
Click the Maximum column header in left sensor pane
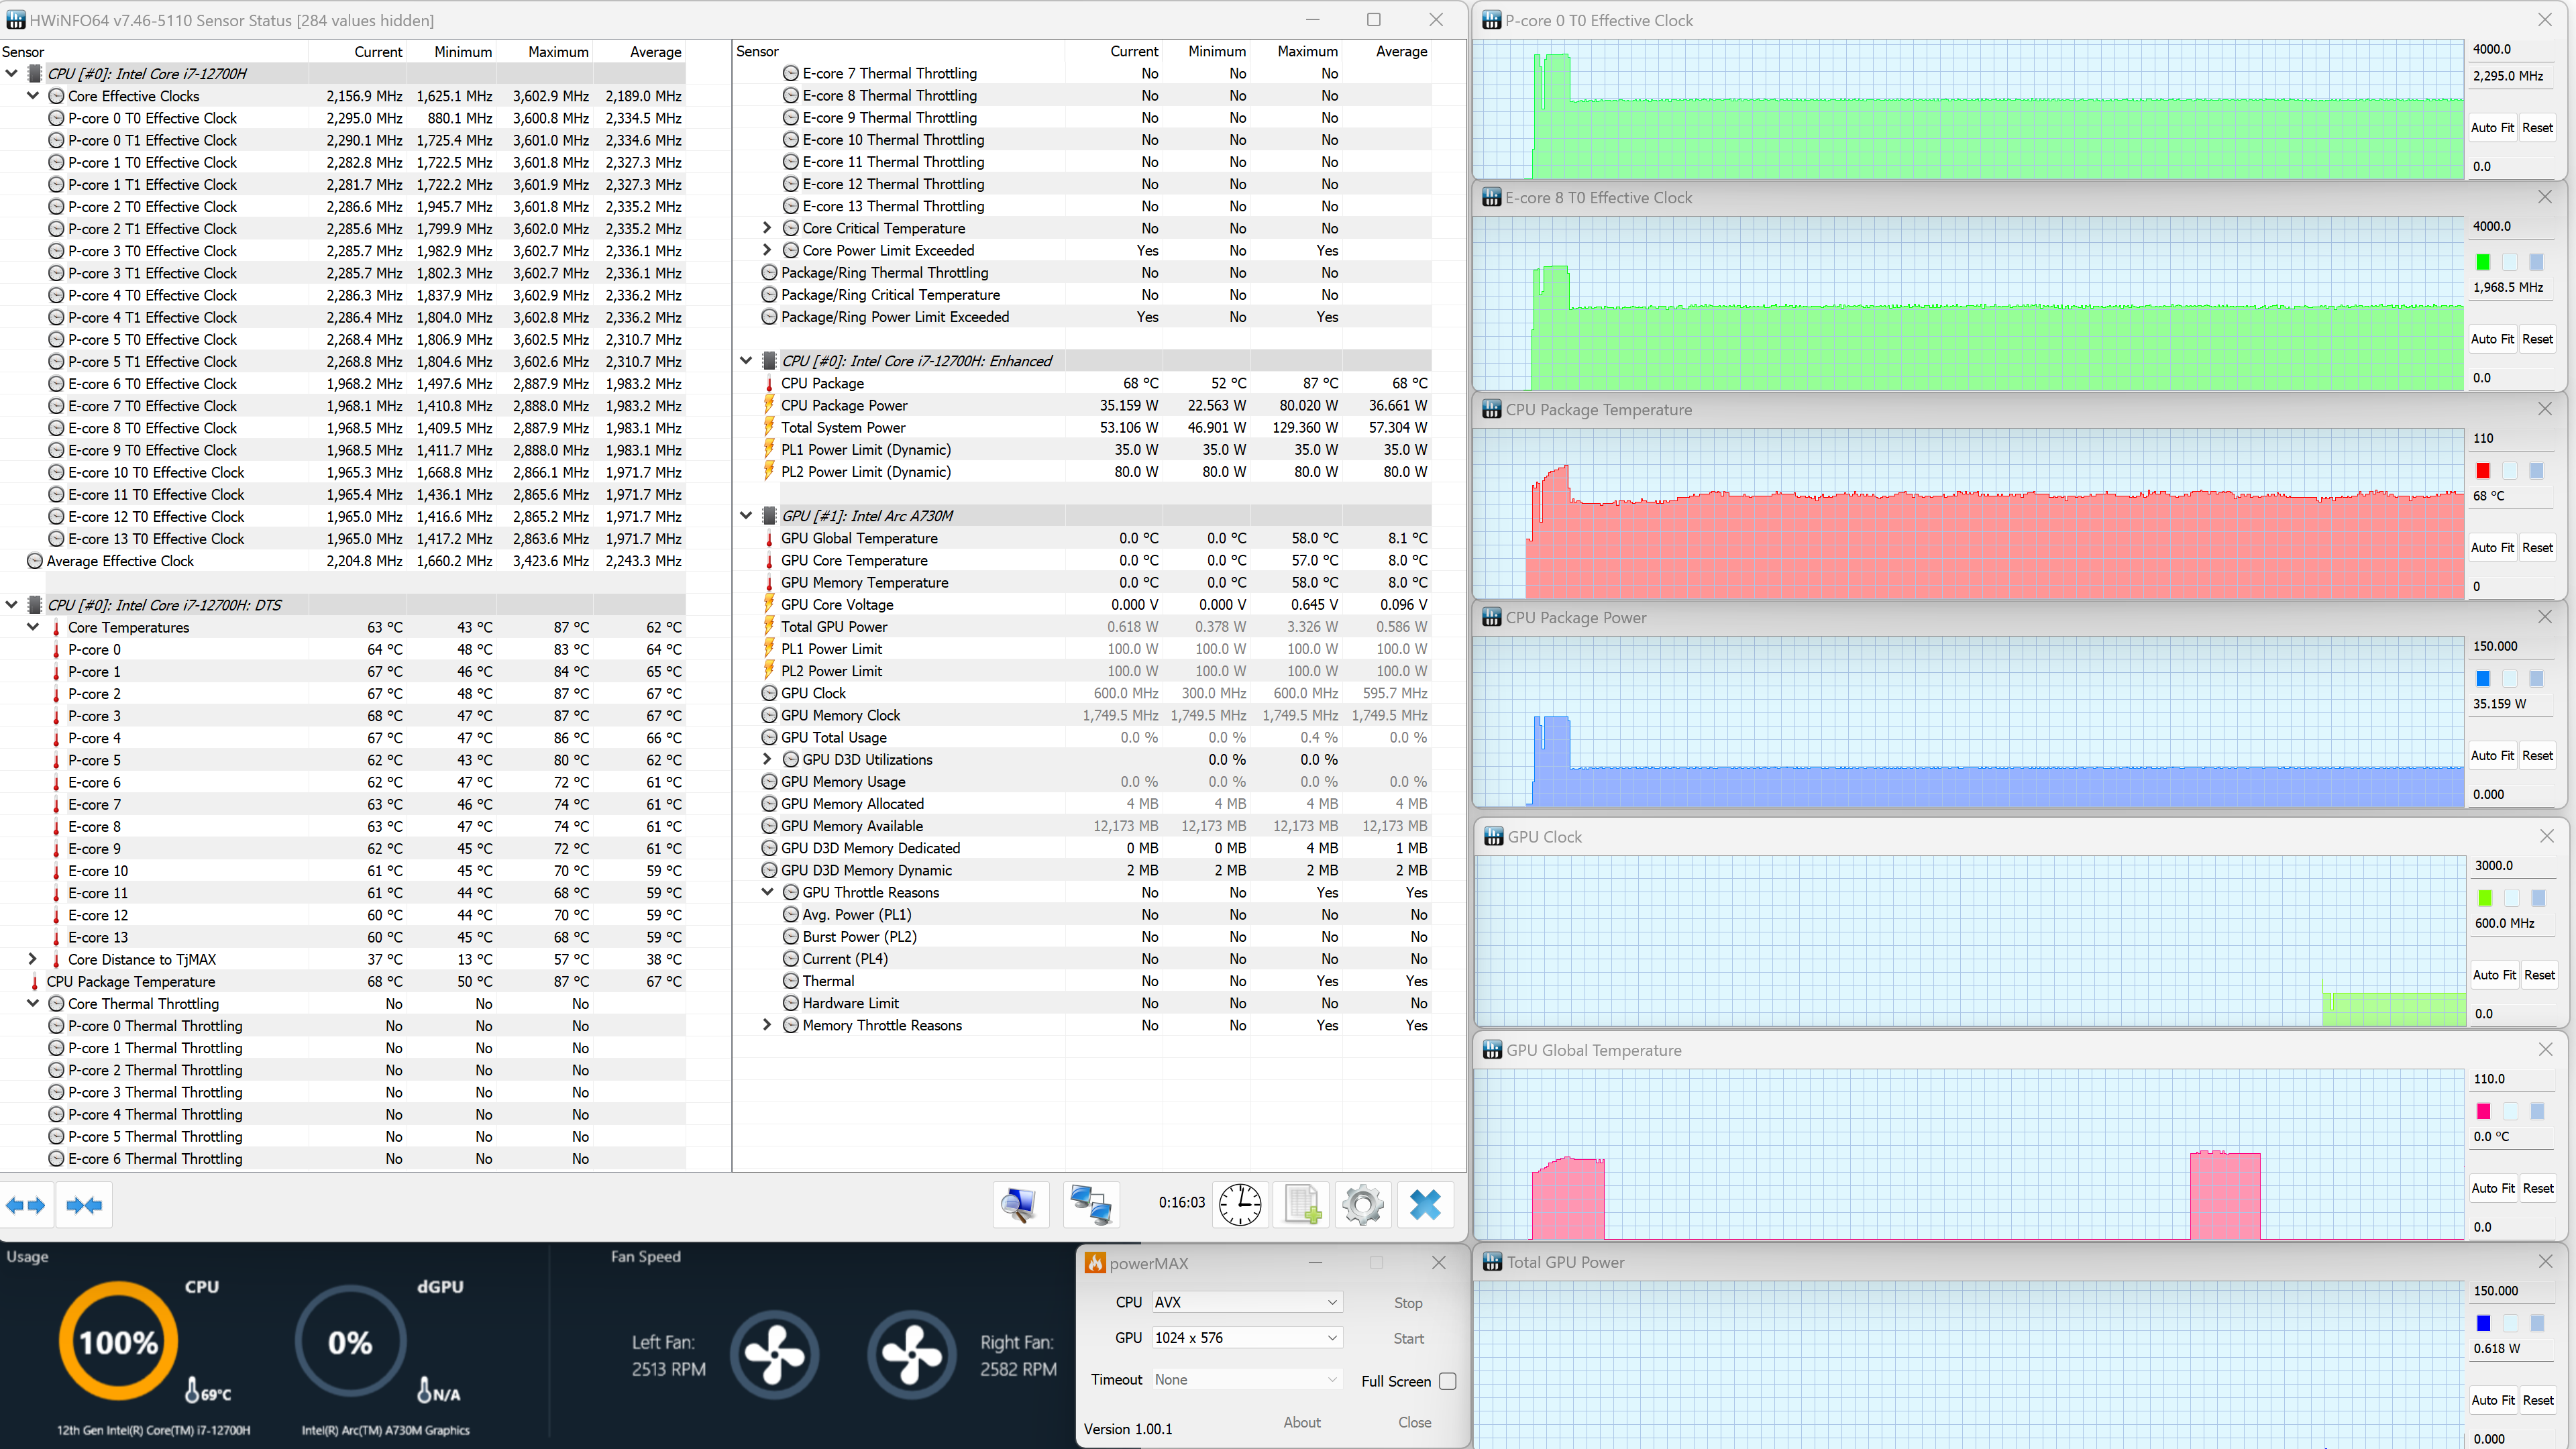(558, 52)
